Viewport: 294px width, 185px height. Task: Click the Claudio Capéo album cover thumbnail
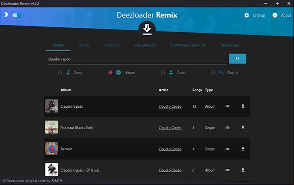tap(51, 106)
